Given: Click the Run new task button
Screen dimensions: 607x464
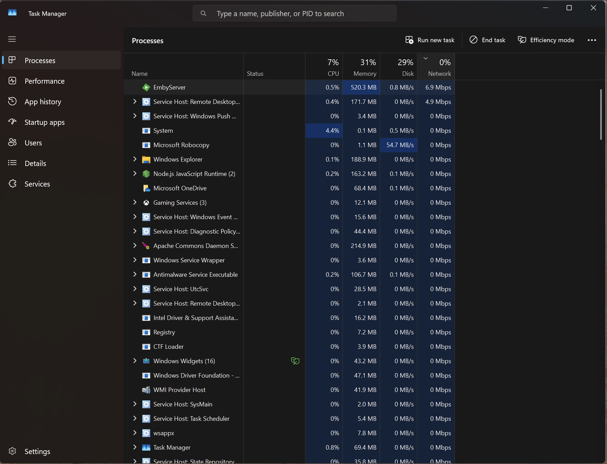Looking at the screenshot, I should 430,40.
